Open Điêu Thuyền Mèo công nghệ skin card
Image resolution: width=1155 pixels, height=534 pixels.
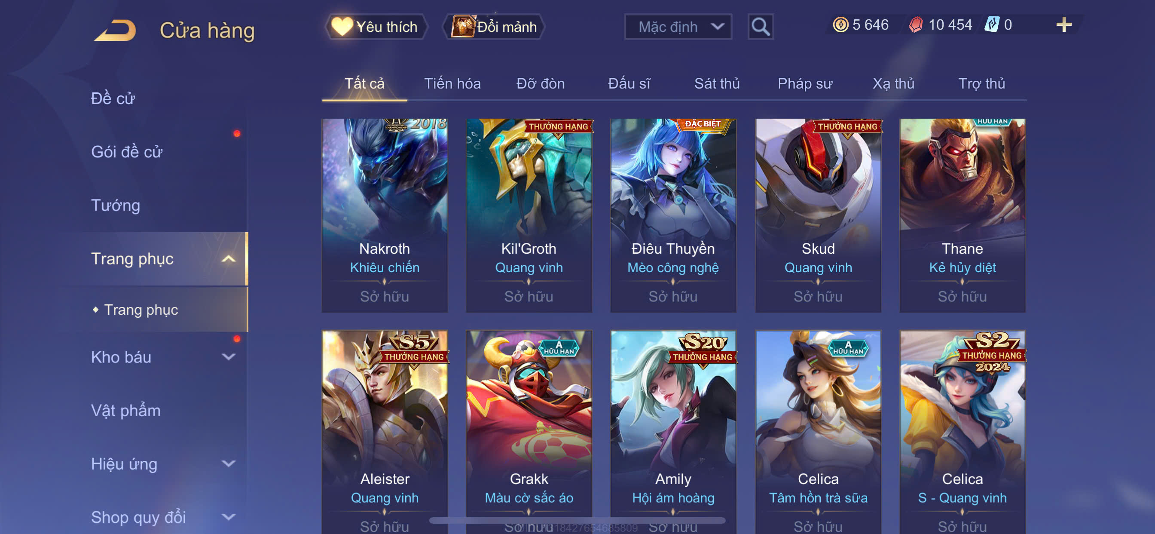pyautogui.click(x=673, y=215)
